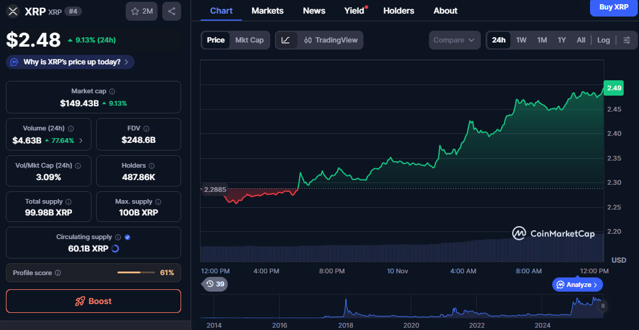Open the share icon button
Viewport: 639px width, 330px height.
[x=172, y=11]
